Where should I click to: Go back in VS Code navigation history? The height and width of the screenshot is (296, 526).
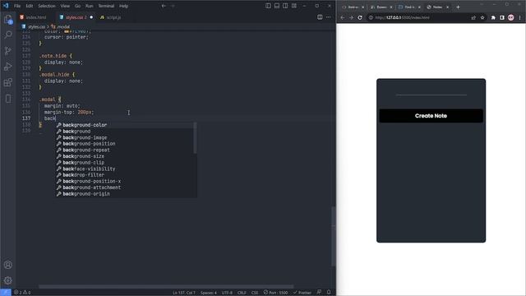(x=164, y=6)
